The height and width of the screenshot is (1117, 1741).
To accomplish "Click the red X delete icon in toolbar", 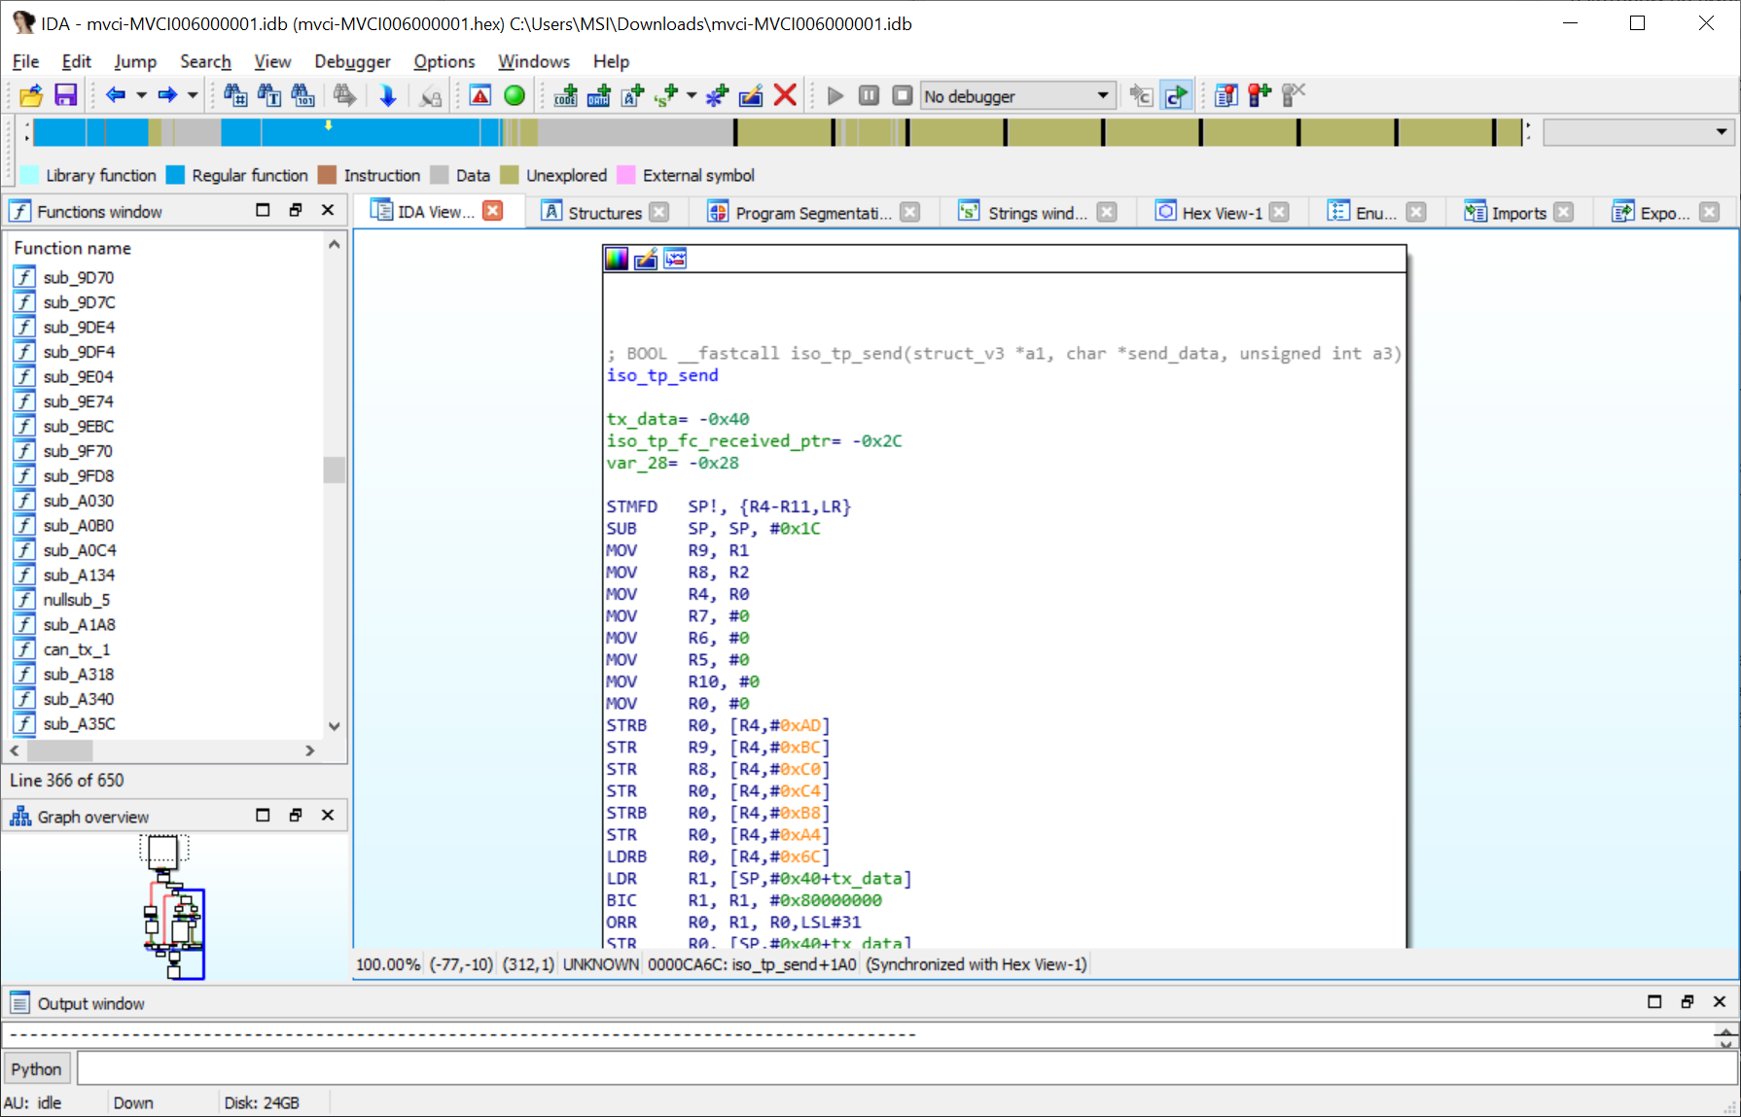I will tap(785, 95).
